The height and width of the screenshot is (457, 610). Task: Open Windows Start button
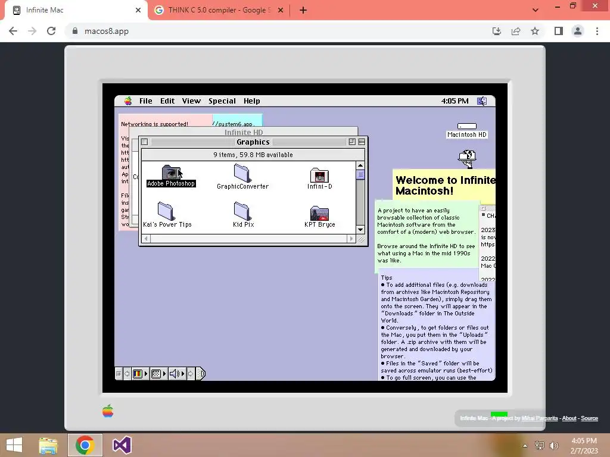(x=14, y=445)
